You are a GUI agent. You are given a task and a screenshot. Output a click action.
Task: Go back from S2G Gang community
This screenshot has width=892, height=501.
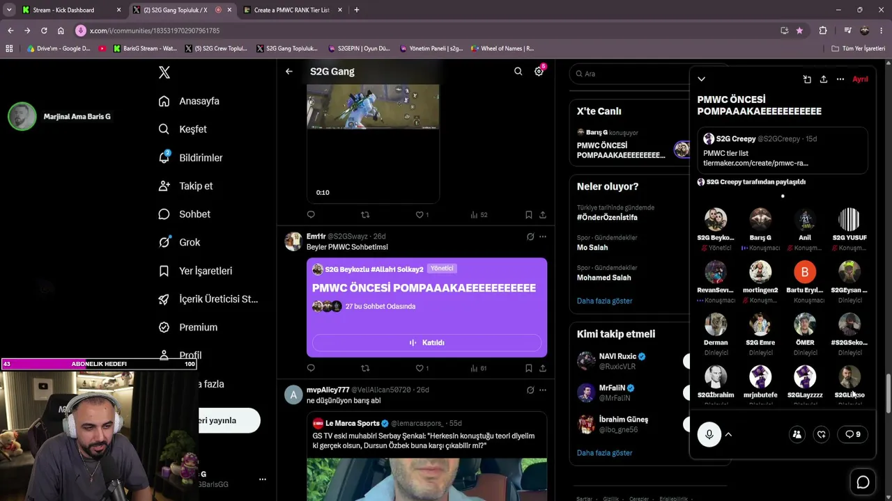coord(289,71)
